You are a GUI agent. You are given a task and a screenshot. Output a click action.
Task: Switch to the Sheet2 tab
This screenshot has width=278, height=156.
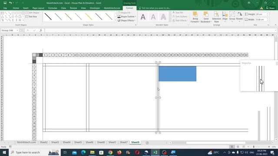43,143
